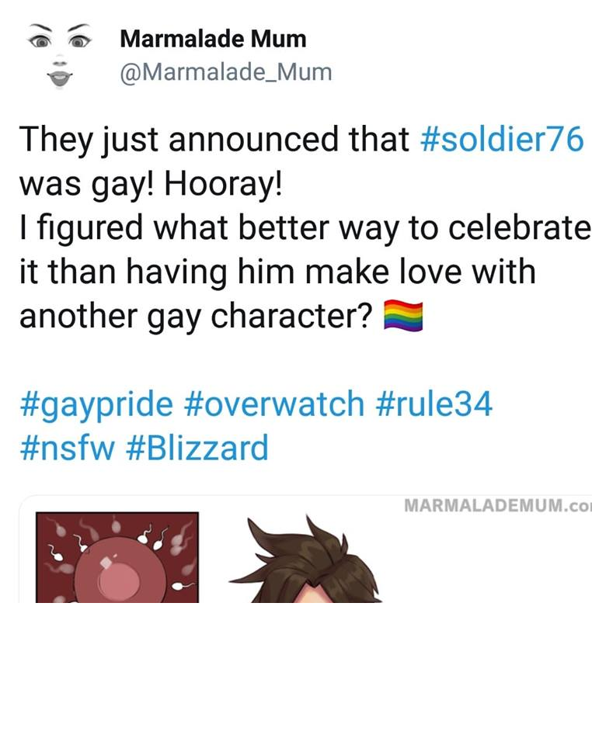The image size is (592, 745).
Task: Click the 'They just announced that' text
Action: (x=214, y=139)
